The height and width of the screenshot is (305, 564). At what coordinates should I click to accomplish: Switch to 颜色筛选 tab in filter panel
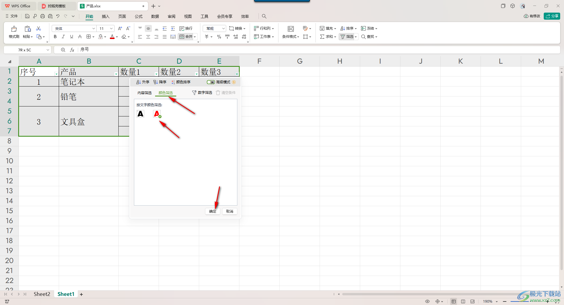(166, 93)
